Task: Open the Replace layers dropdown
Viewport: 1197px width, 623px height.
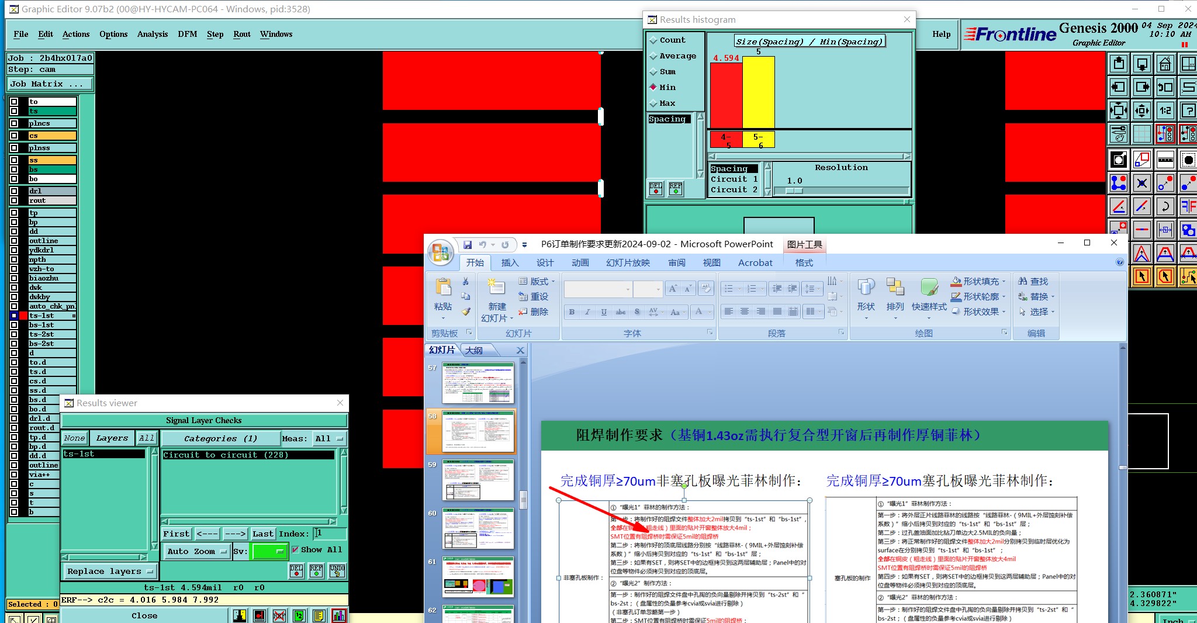Action: [109, 572]
